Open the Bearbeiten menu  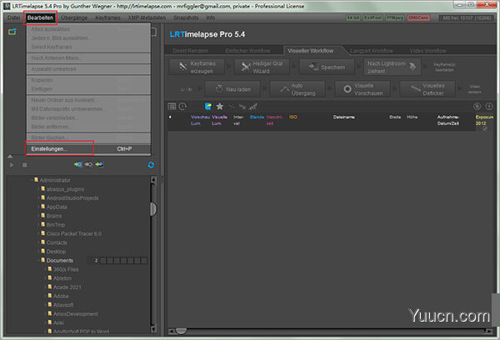(x=40, y=17)
